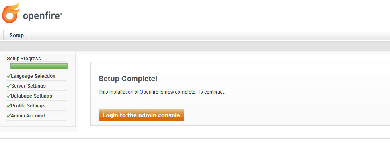
Task: Select the Language Selection step
Action: 33,76
